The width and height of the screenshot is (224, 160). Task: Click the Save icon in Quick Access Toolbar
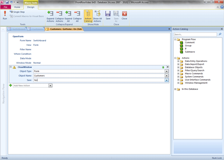[7, 2]
